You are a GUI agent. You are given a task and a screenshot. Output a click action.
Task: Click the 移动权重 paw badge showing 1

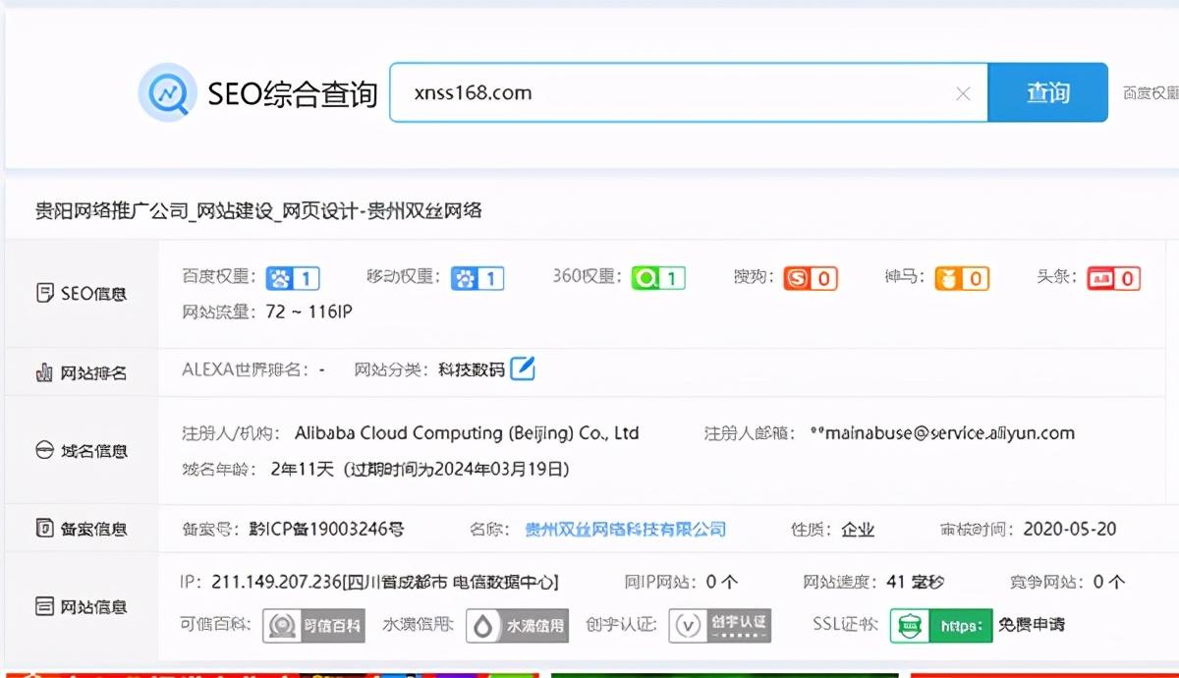click(x=477, y=279)
